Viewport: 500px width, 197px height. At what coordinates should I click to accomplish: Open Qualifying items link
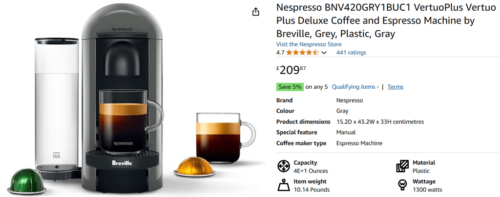click(355, 87)
